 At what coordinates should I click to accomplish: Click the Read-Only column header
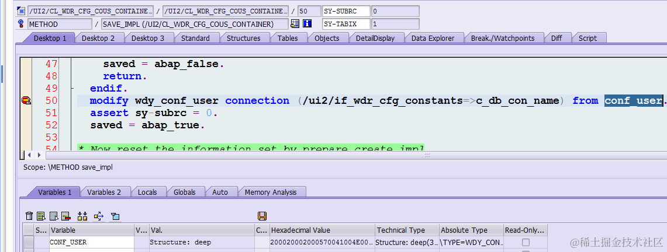[526, 230]
